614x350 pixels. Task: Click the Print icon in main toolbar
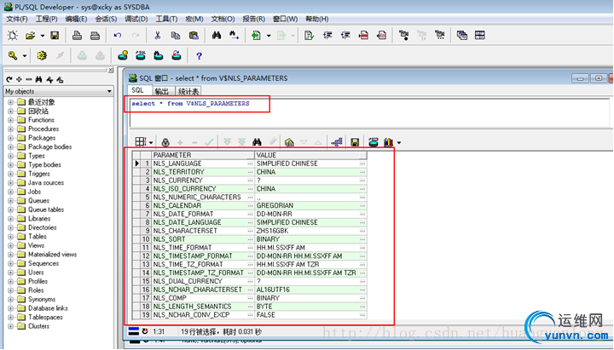pyautogui.click(x=78, y=36)
